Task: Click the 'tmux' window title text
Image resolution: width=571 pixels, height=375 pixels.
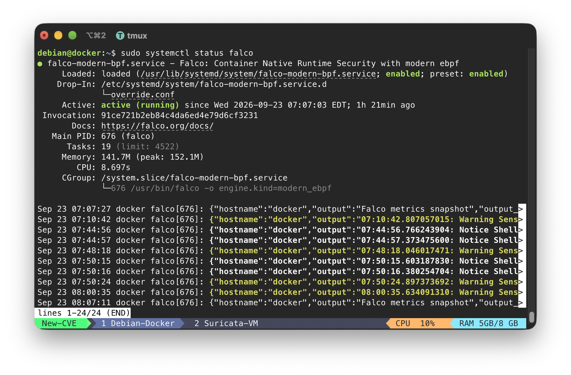Action: point(137,36)
